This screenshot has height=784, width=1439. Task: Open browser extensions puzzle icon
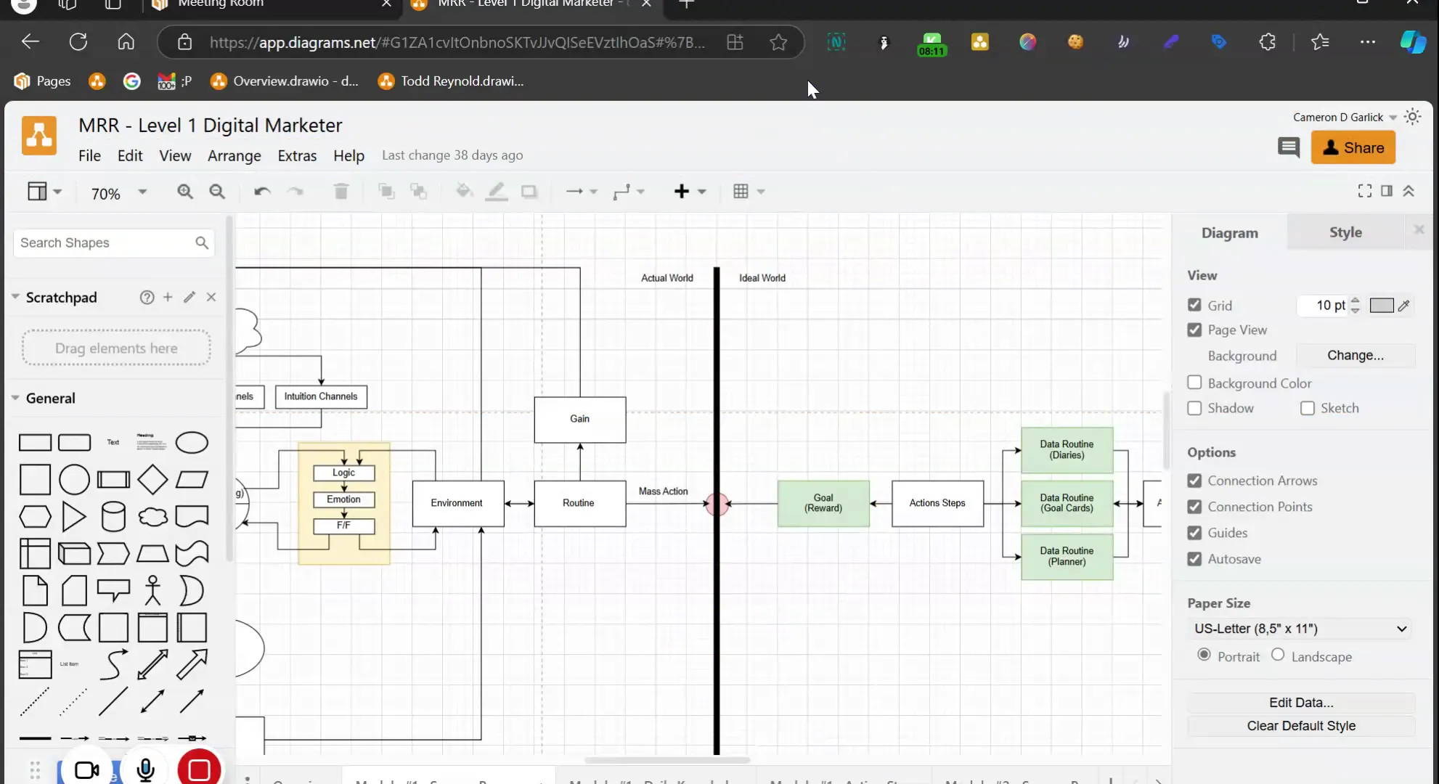pos(1267,42)
